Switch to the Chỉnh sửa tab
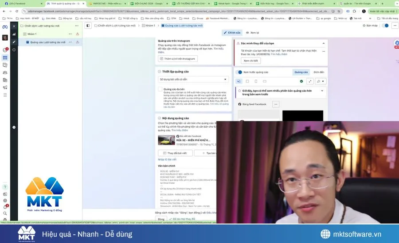The height and width of the screenshot is (243, 399). tap(232, 33)
